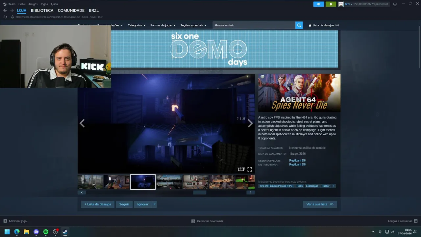Image resolution: width=421 pixels, height=237 pixels.
Task: Click the download icon beside Gerenciar downloads
Action: pos(193,221)
